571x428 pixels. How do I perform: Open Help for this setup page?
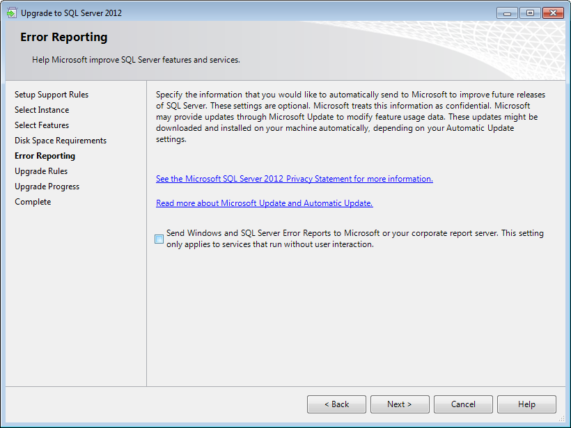526,404
